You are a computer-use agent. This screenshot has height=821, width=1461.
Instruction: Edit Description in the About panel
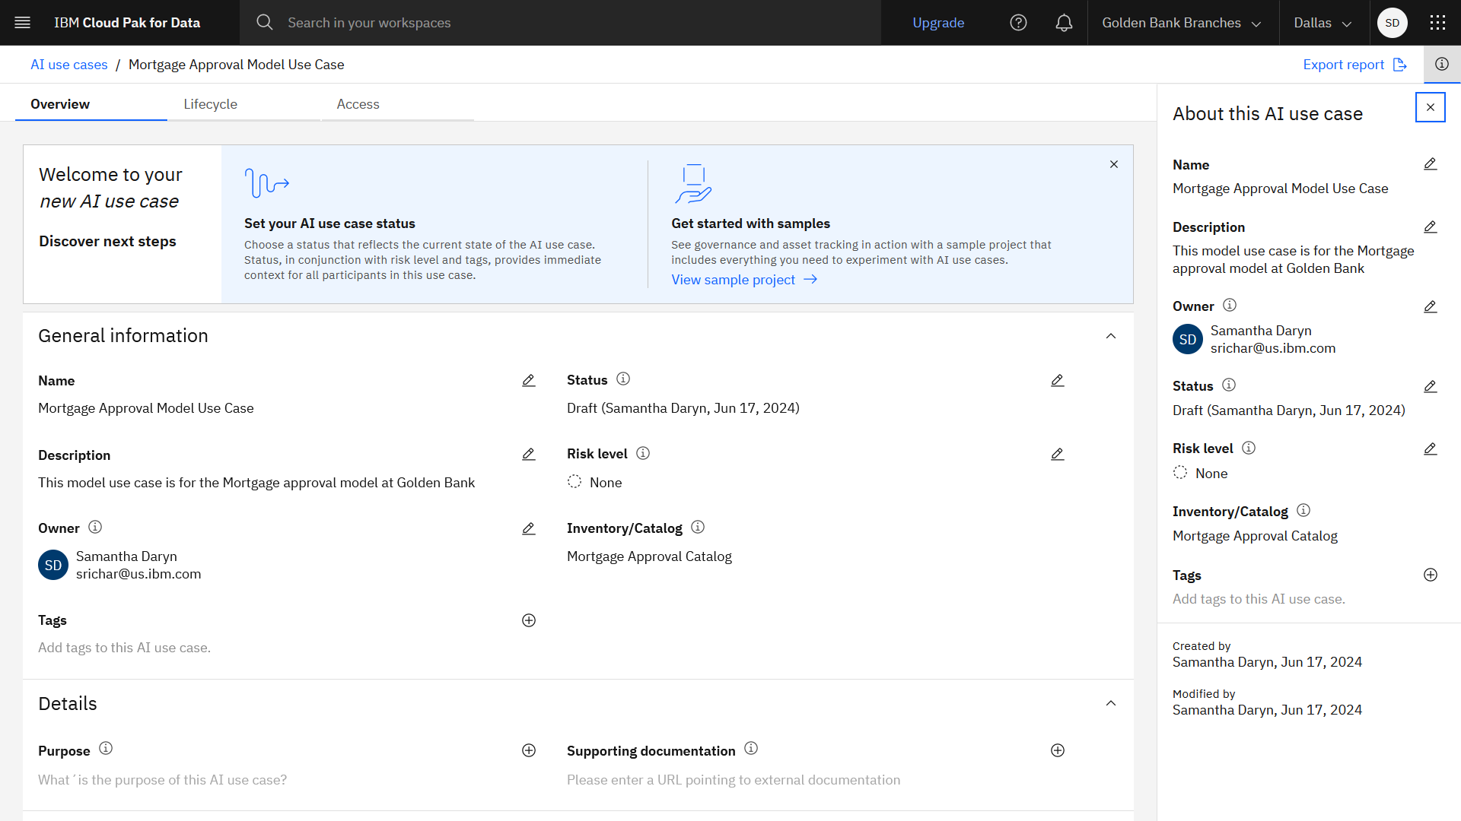tap(1431, 227)
